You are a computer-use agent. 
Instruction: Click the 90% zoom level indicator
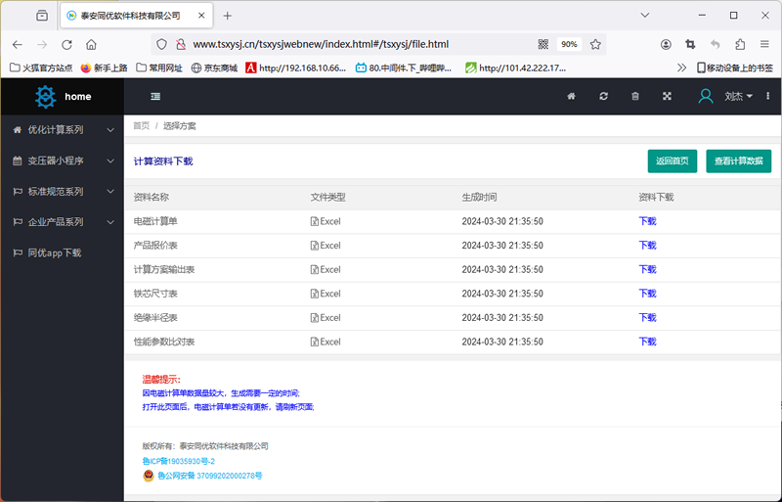pos(569,44)
